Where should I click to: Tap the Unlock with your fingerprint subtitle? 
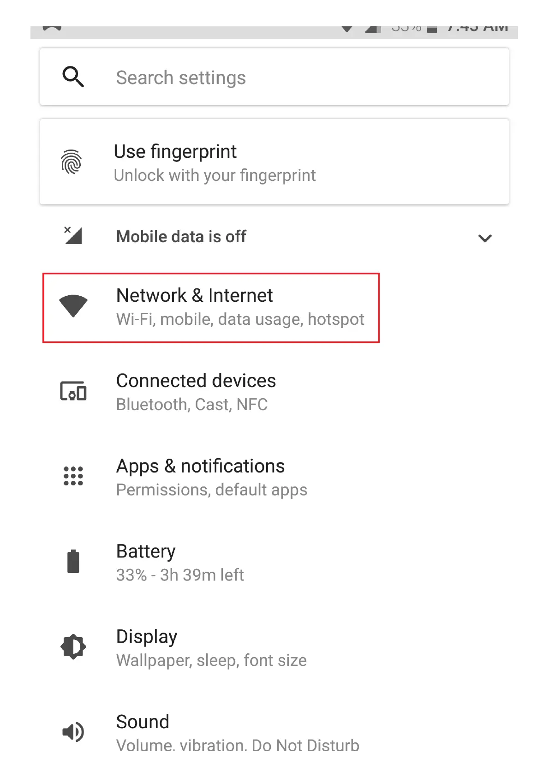(x=215, y=176)
